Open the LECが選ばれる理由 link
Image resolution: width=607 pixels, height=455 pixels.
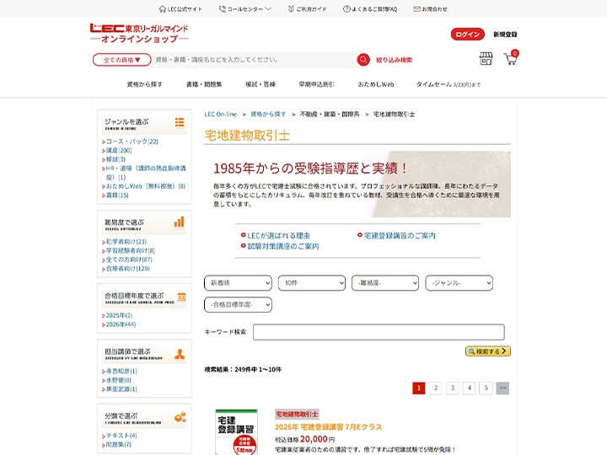(278, 235)
